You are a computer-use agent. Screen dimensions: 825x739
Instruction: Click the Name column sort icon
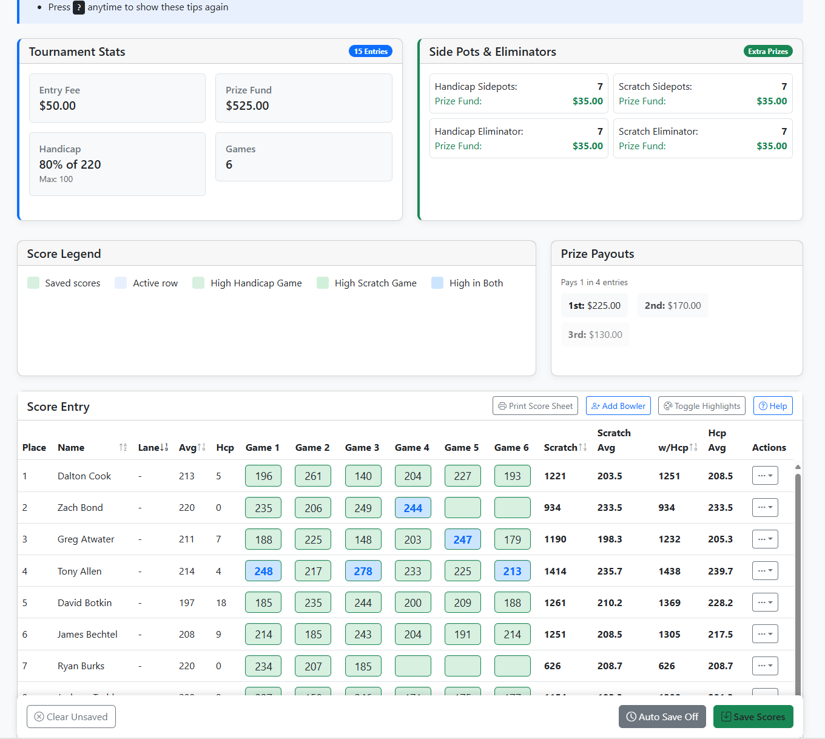pyautogui.click(x=123, y=448)
